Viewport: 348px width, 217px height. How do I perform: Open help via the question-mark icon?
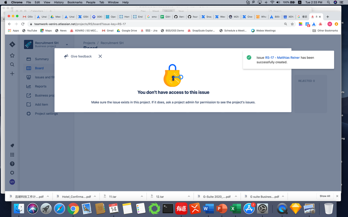coord(12,163)
